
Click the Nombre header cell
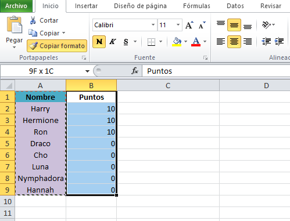tap(40, 97)
